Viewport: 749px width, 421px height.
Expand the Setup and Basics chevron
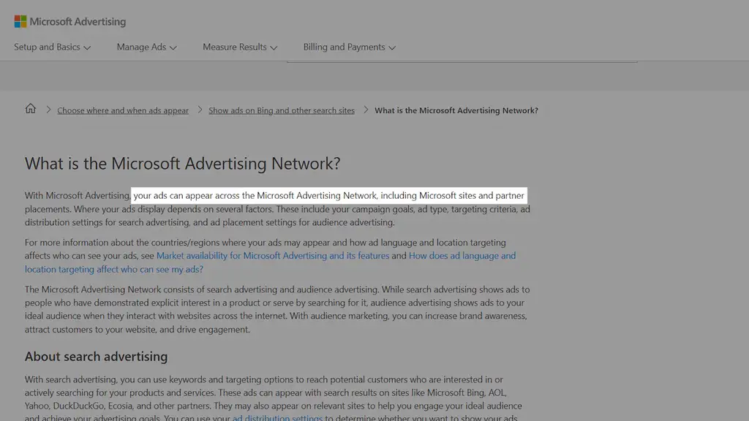coord(87,48)
